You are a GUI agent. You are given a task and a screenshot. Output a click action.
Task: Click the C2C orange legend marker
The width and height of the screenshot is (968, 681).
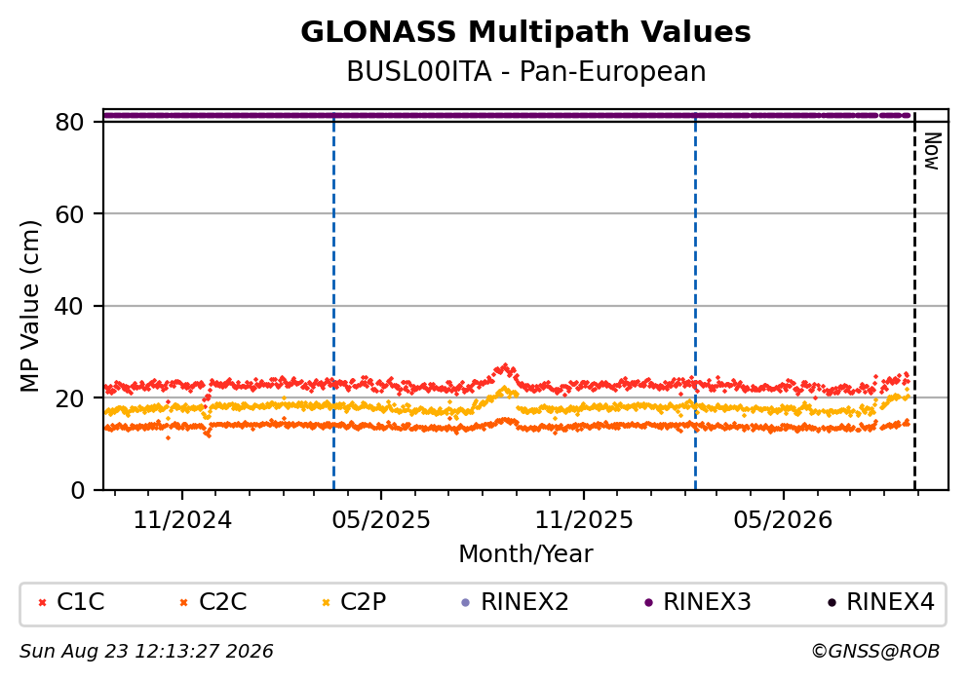(x=183, y=603)
